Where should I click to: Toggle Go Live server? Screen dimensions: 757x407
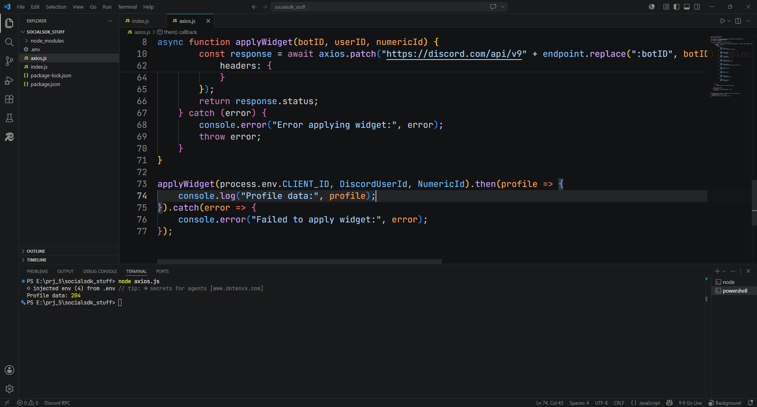click(690, 403)
